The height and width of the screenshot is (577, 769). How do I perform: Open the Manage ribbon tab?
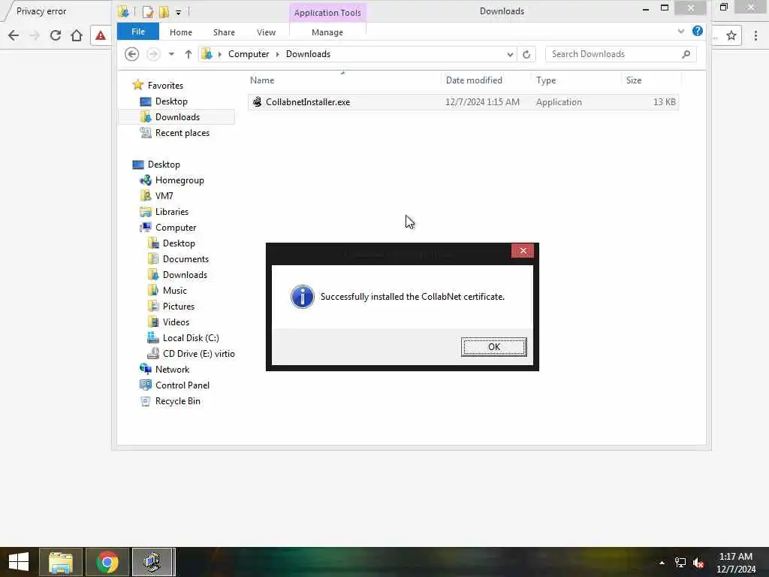tap(327, 32)
